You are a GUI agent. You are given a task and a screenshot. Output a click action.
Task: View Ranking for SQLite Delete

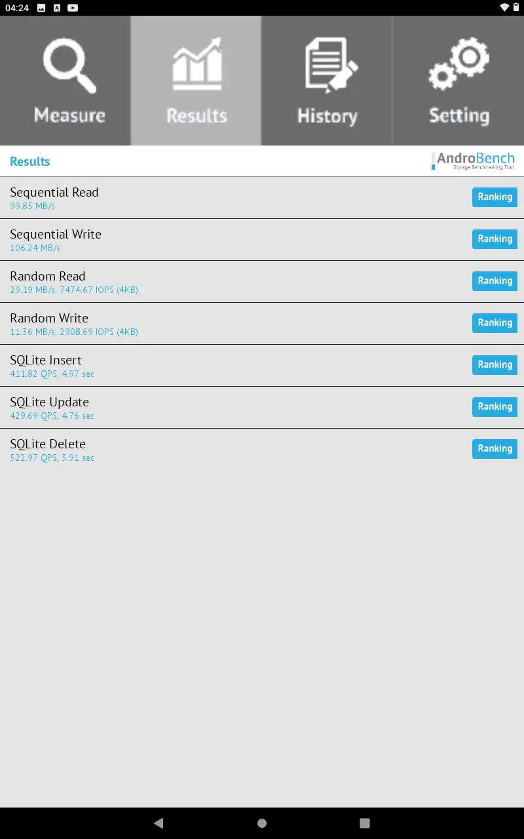(495, 449)
